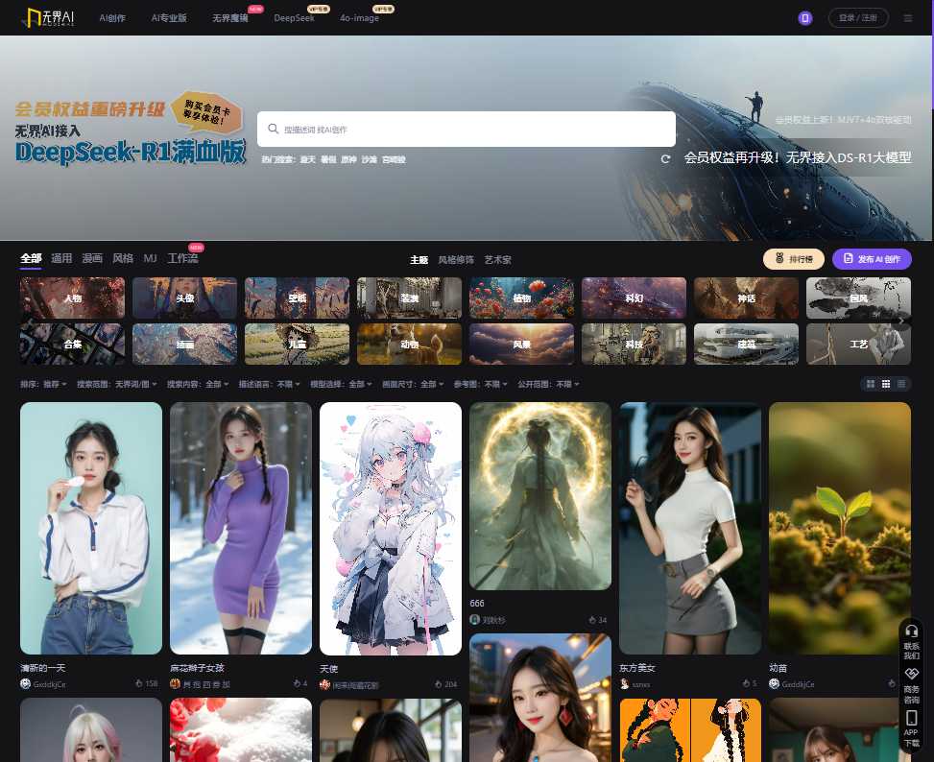Select the large grid view icon
This screenshot has width=934, height=762.
(869, 384)
